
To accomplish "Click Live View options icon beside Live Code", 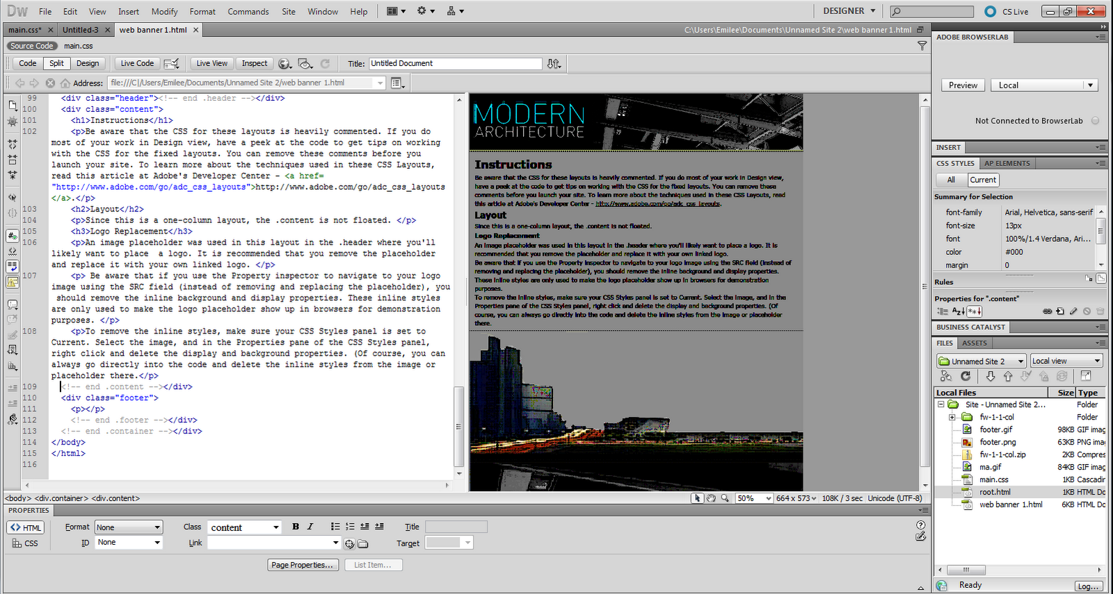I will [171, 63].
